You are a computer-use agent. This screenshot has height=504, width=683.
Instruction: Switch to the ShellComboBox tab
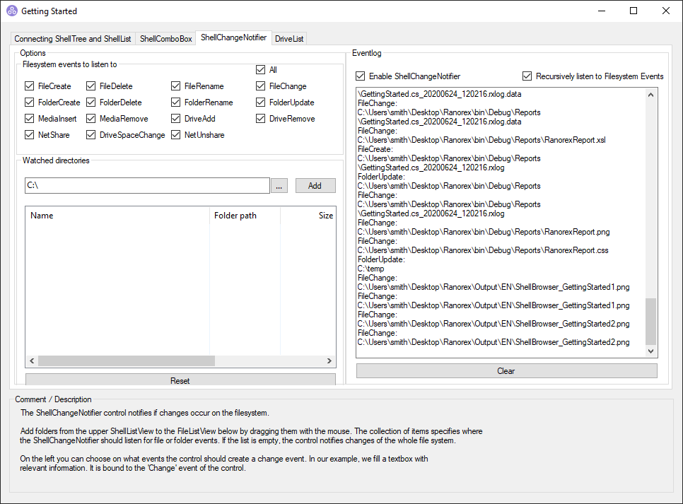point(165,39)
